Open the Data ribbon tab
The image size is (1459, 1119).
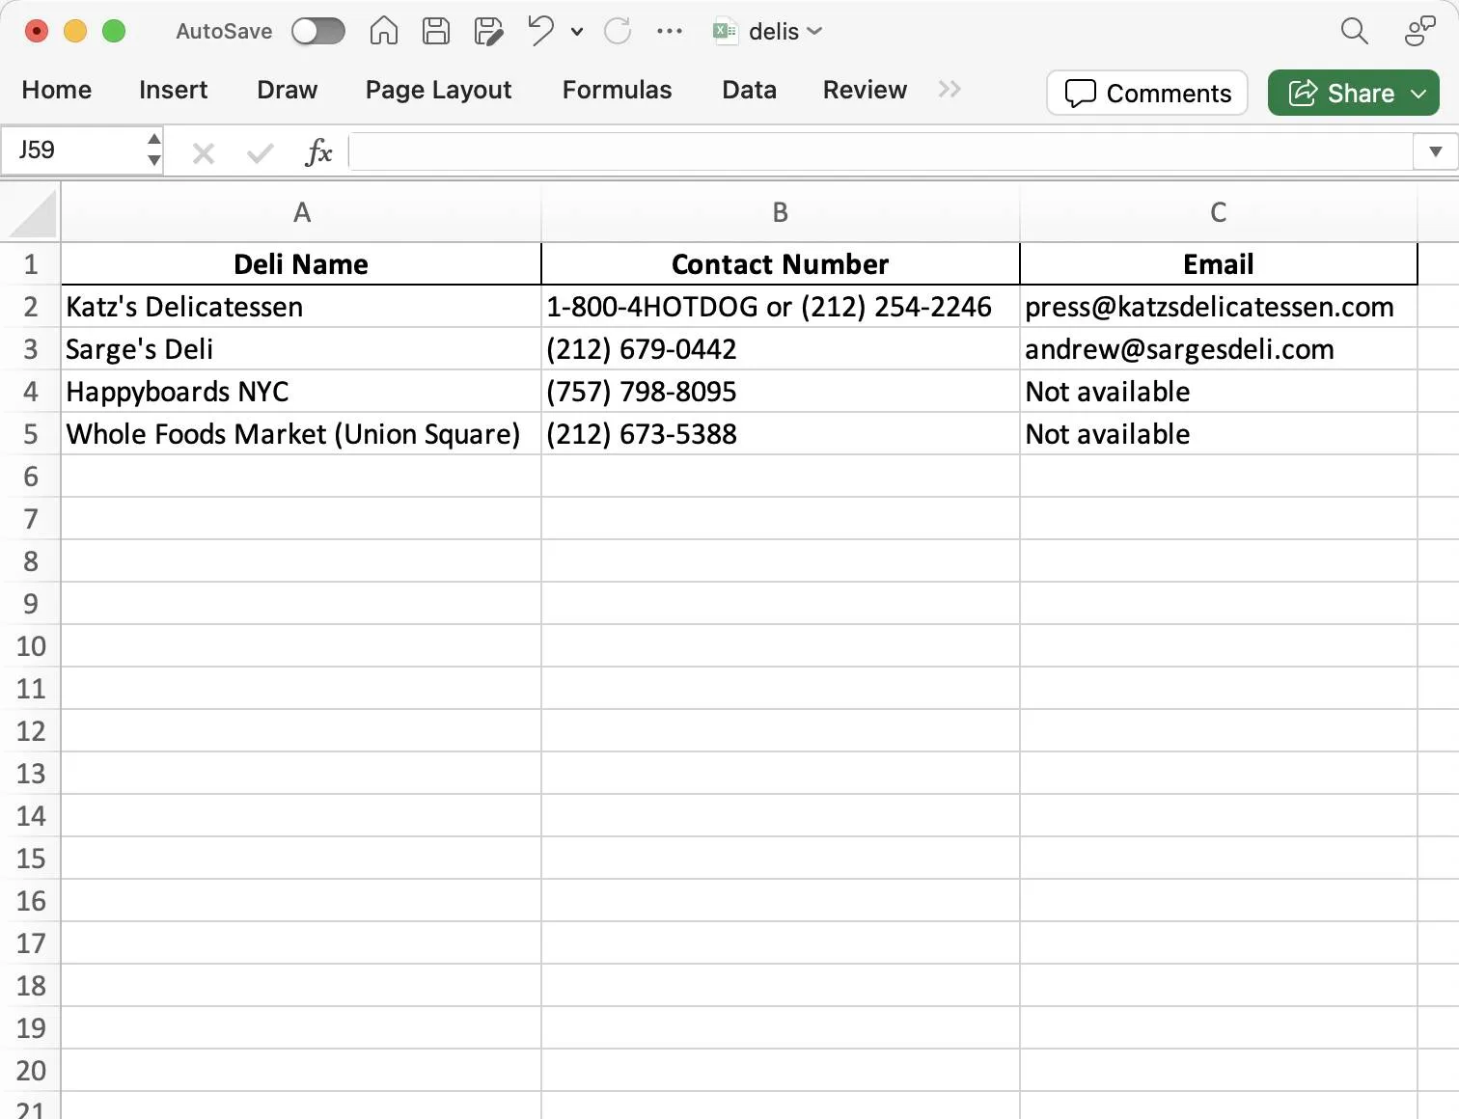tap(749, 90)
